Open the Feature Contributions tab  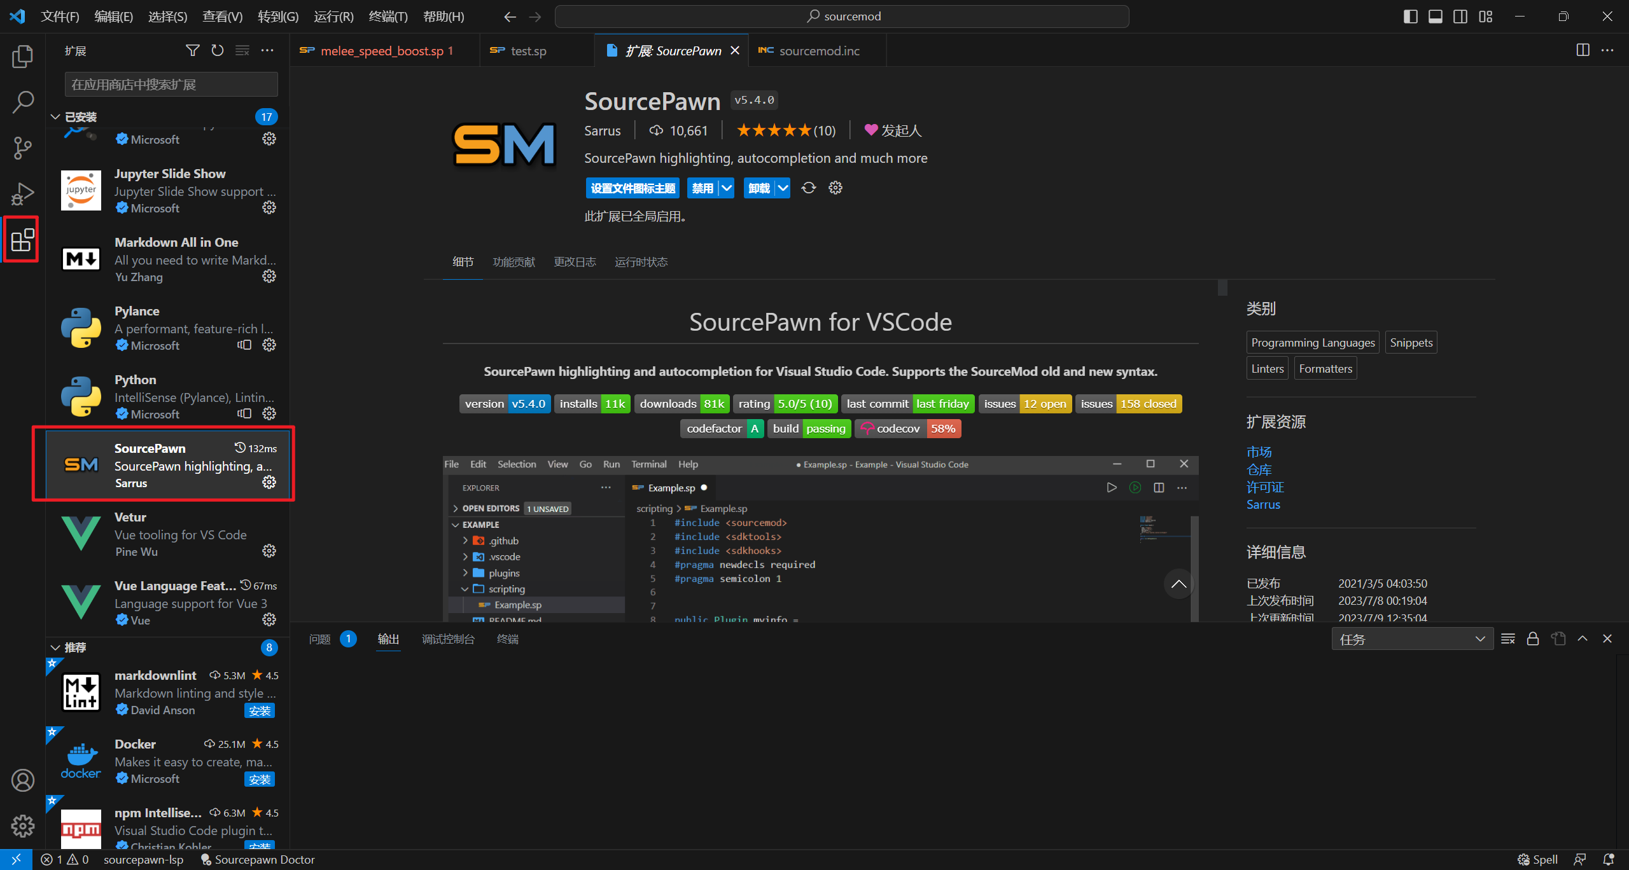click(x=514, y=262)
